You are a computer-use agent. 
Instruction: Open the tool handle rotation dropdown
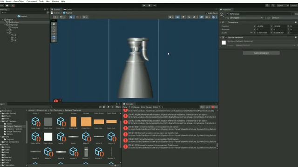(62, 17)
